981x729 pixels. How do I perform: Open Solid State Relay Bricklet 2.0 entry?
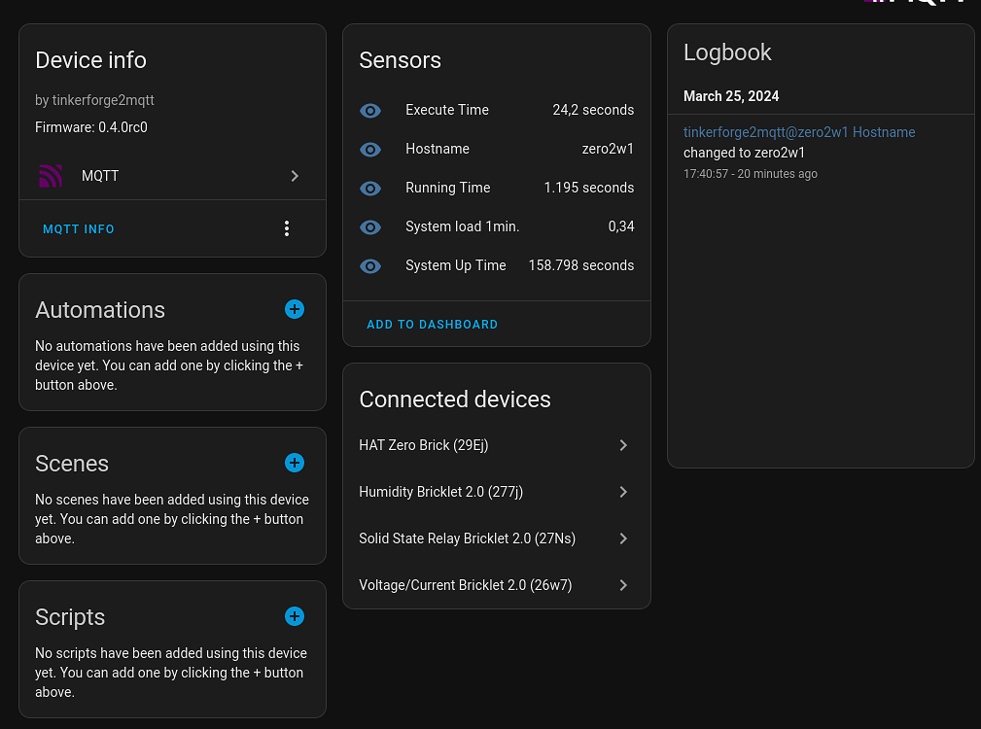(623, 538)
